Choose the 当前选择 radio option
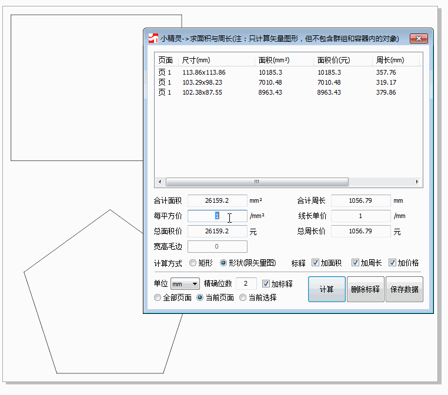 coord(243,297)
